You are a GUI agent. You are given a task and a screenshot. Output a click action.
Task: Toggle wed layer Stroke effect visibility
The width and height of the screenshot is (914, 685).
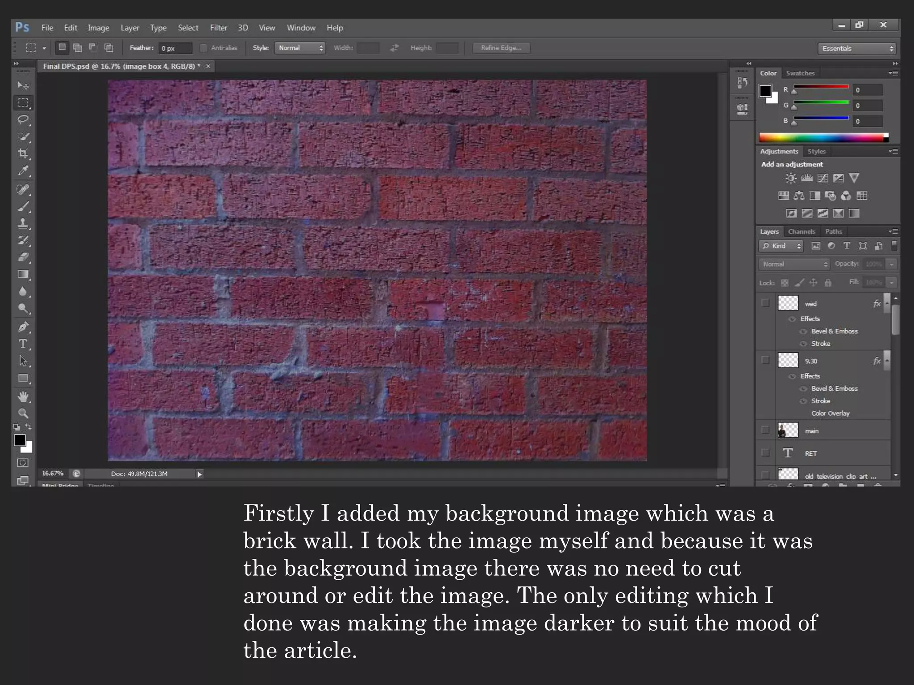point(803,344)
